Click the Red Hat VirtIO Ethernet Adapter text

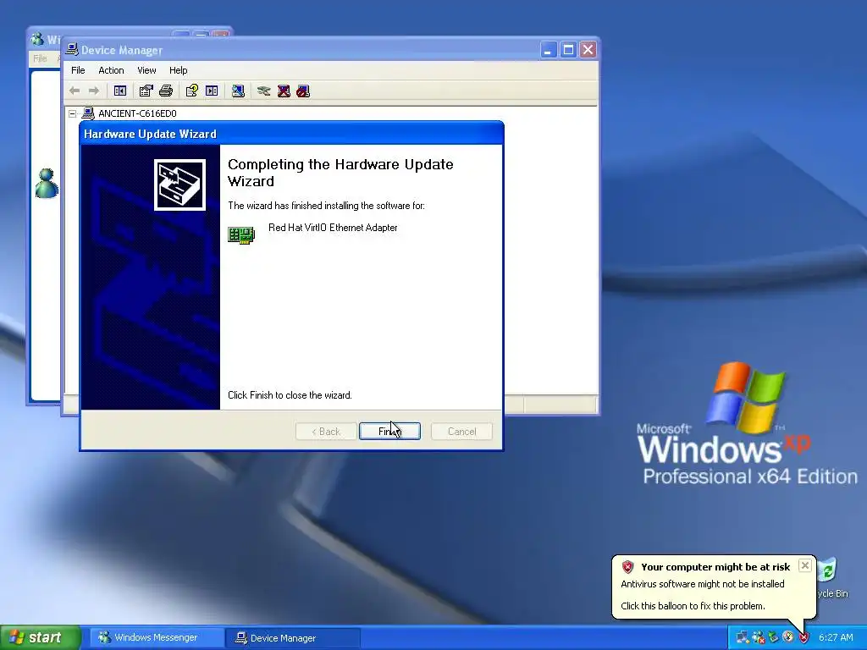(x=333, y=228)
